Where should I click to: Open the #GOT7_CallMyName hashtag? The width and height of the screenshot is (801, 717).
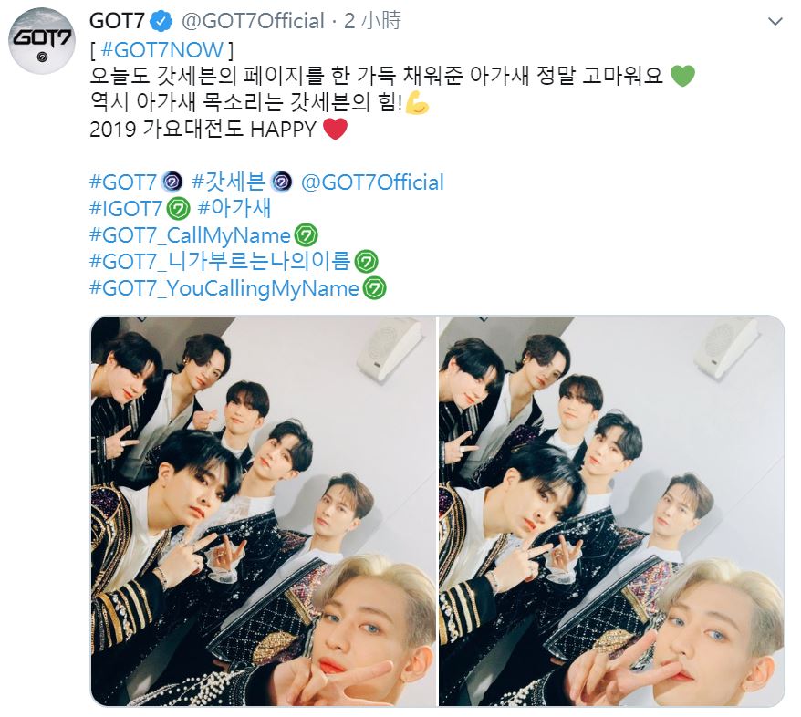[x=190, y=235]
